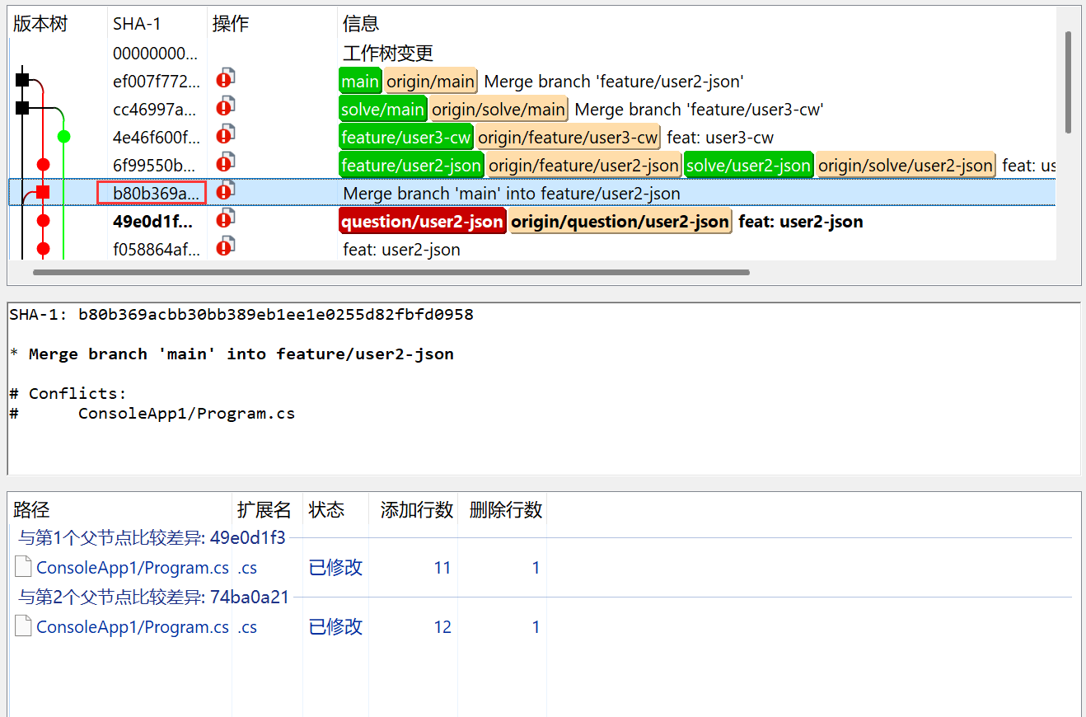Image resolution: width=1086 pixels, height=717 pixels.
Task: Select Merge branch 'main' into feature/user2-json row
Action: click(531, 193)
